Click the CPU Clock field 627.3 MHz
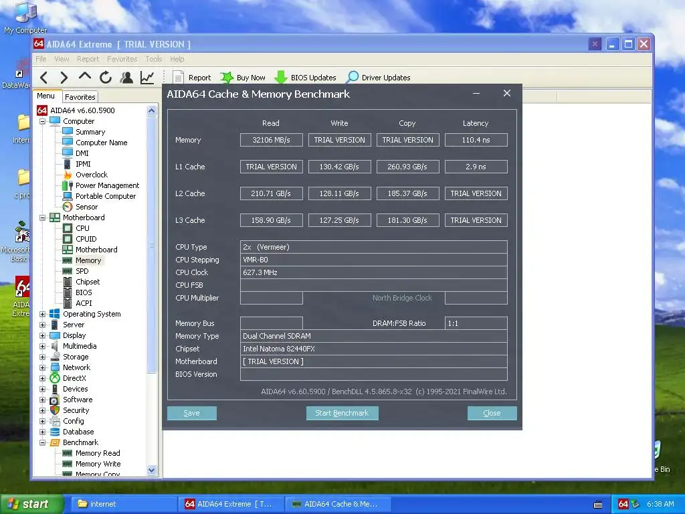Screen dimensions: 685x514 373,272
